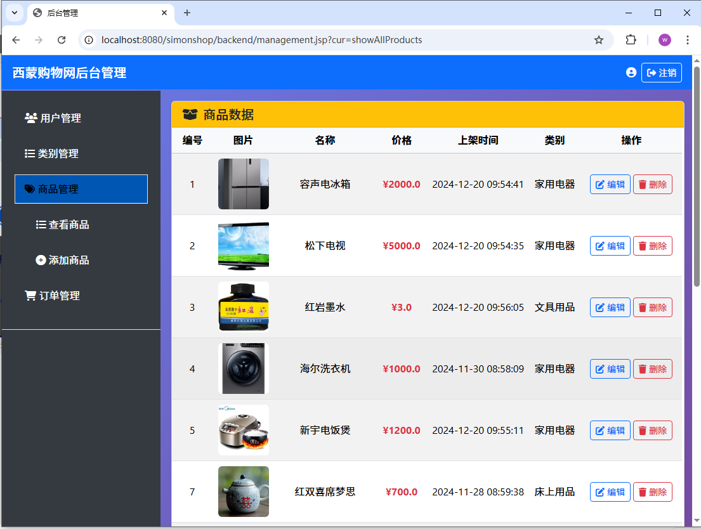
Task: Open the tab search dropdown arrow
Action: (15, 13)
